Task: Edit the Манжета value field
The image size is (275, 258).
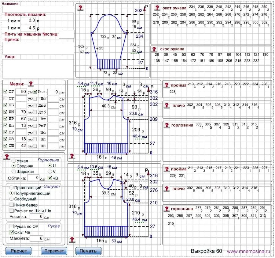Action: [36, 238]
